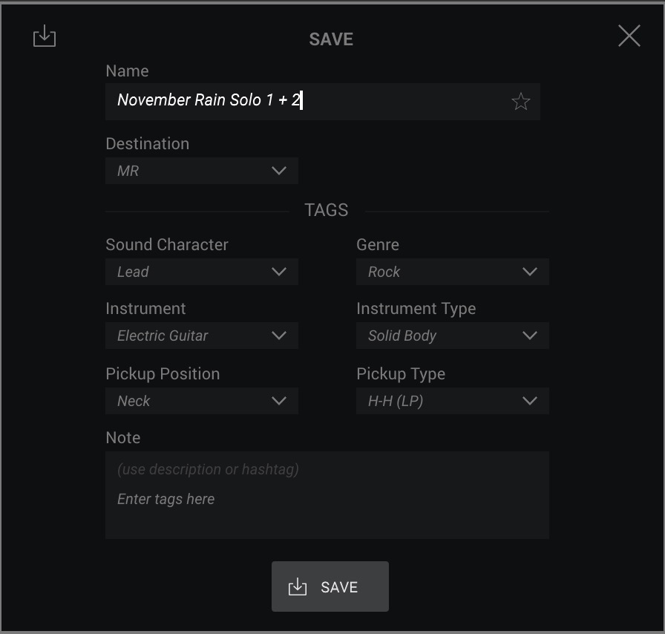This screenshot has height=634, width=665.
Task: Open the Destination dropdown showing MR
Action: point(202,171)
